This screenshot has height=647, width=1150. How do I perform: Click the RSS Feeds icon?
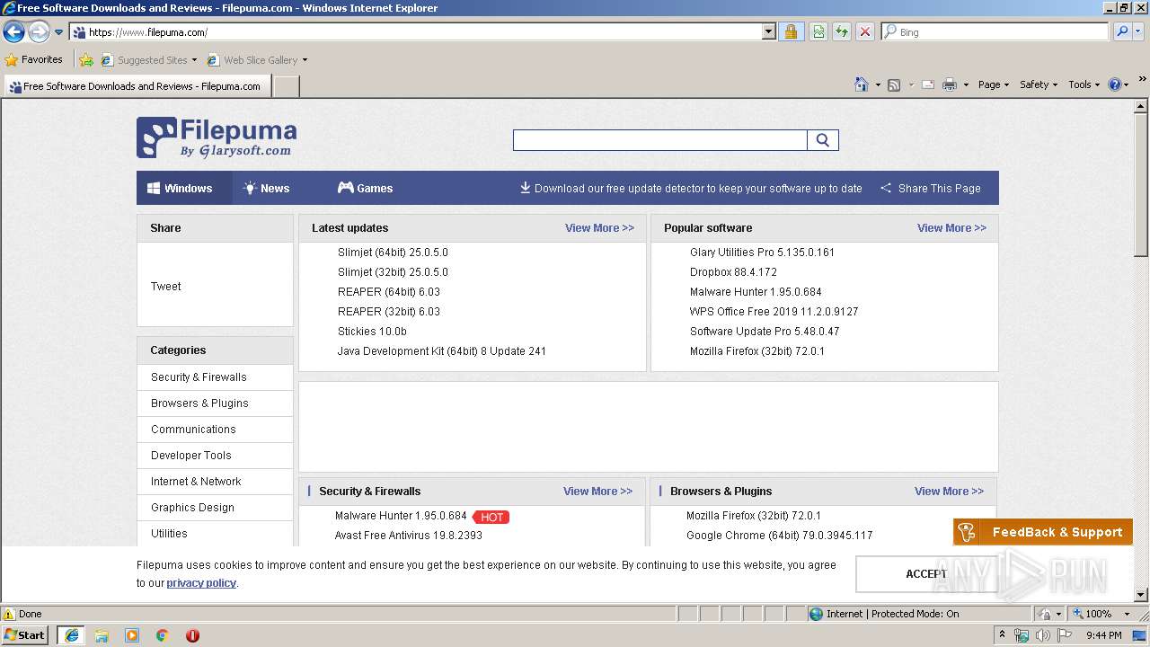[x=894, y=84]
